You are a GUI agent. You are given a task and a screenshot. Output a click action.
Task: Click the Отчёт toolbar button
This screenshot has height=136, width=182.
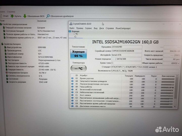point(4,16)
